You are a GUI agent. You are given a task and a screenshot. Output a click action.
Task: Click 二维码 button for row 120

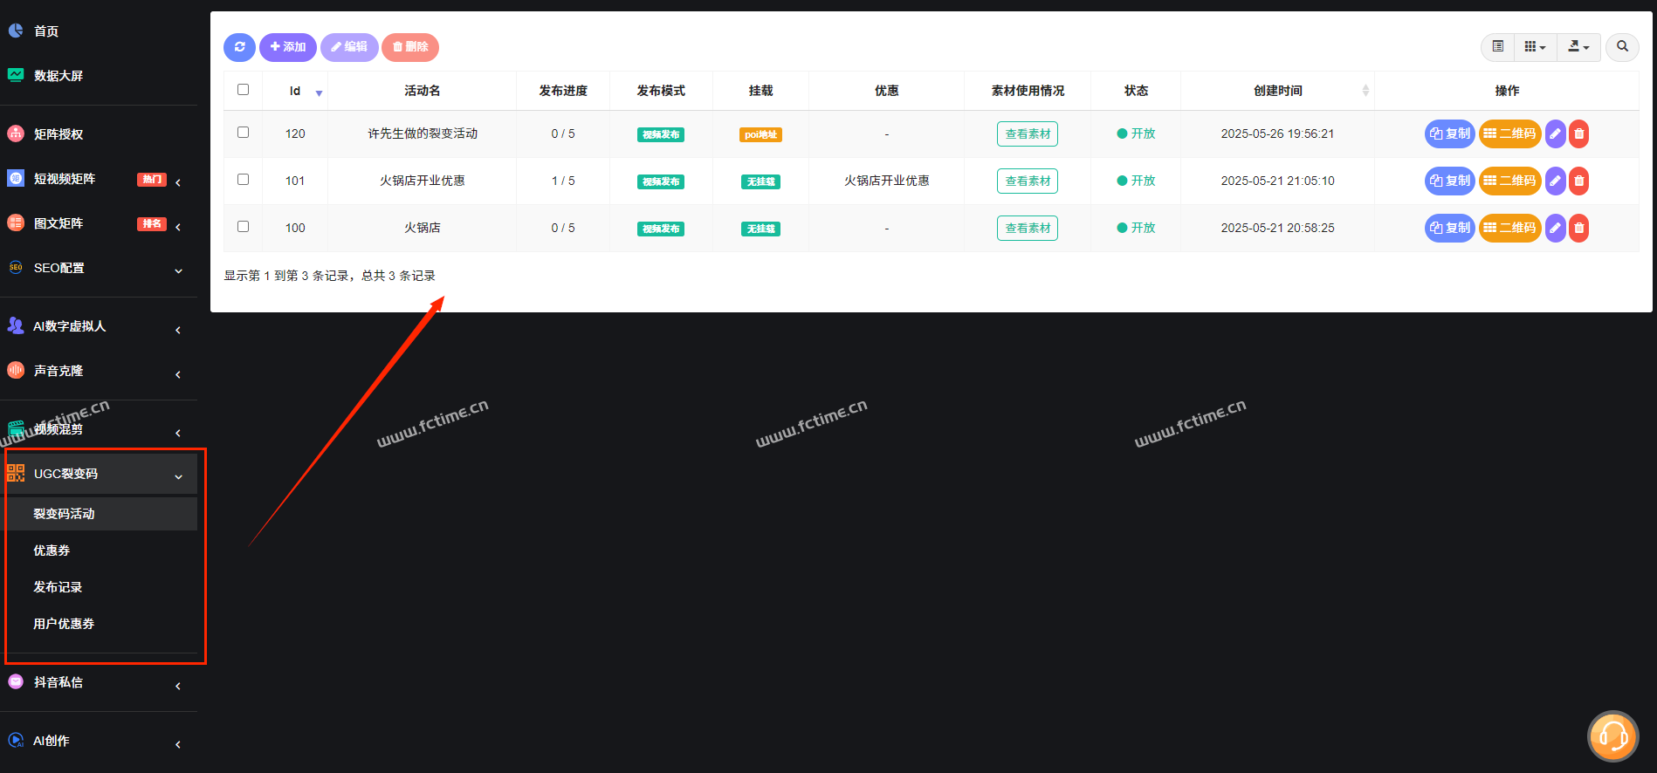click(x=1510, y=134)
